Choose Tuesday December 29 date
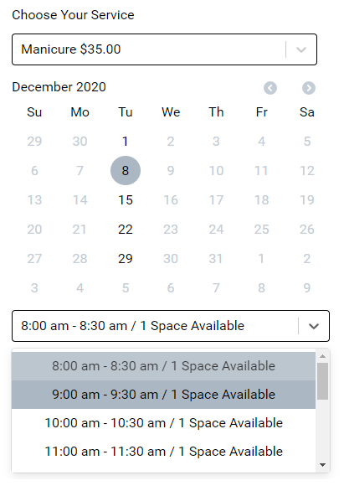 click(x=126, y=259)
